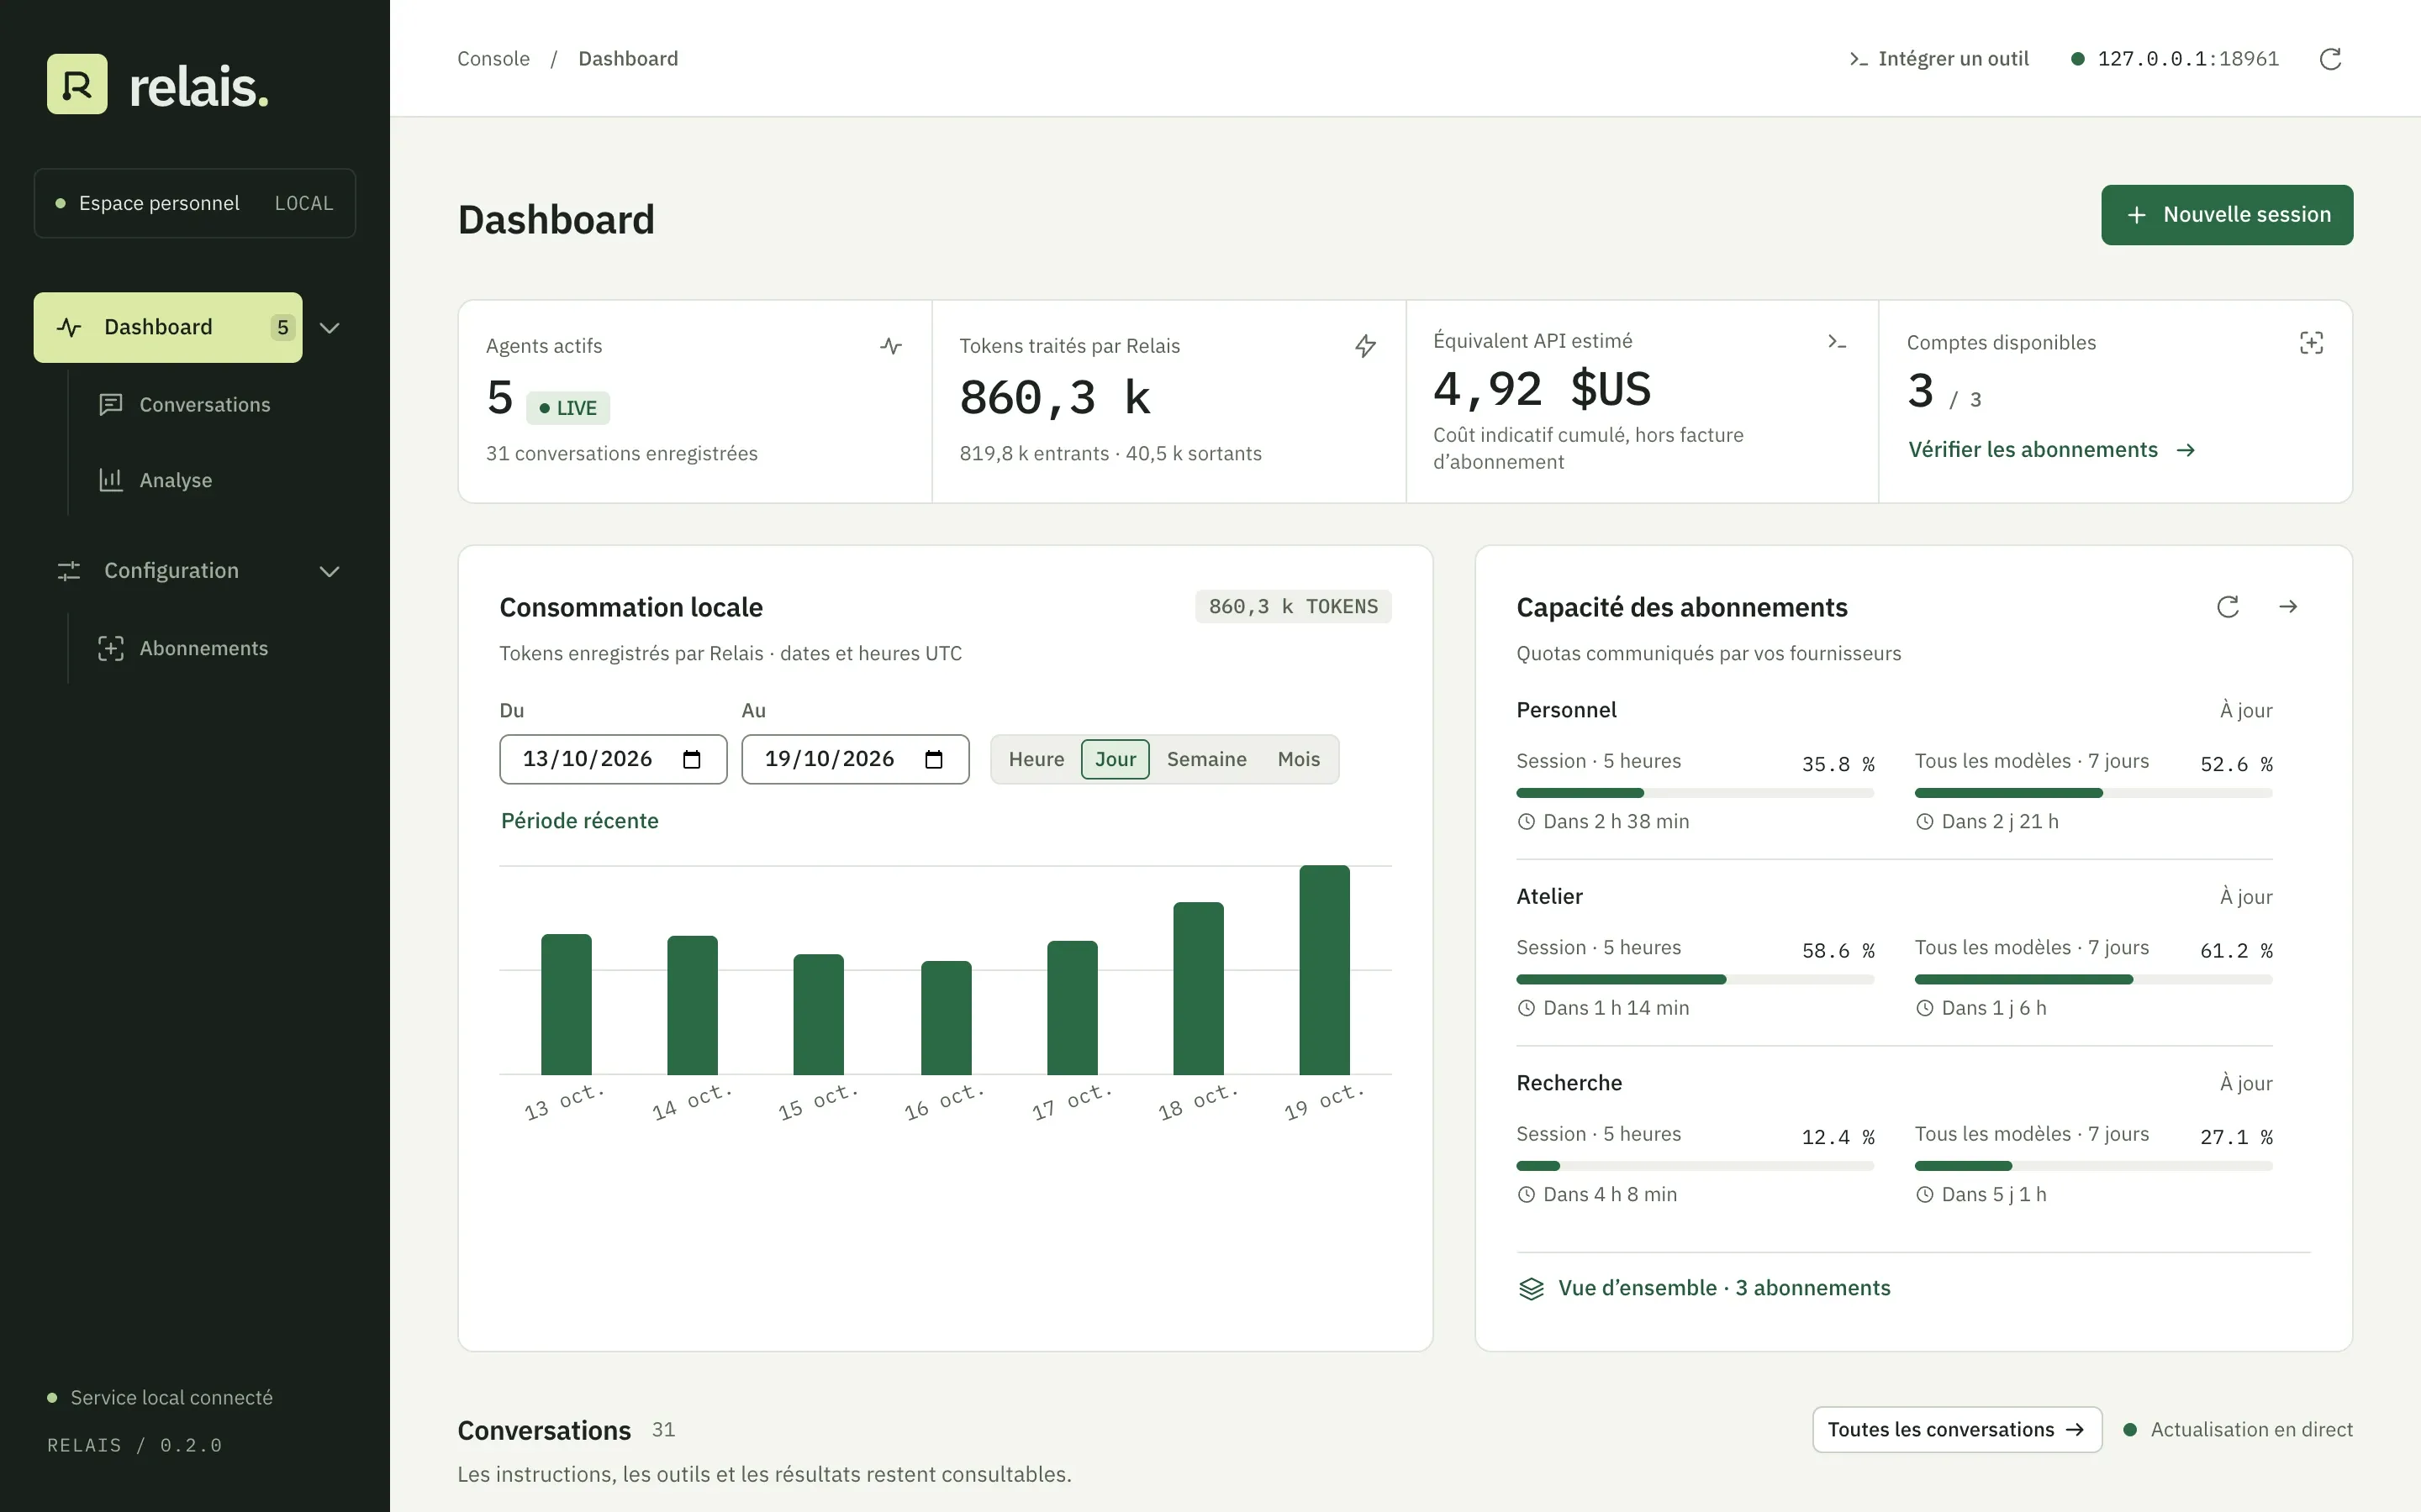Switch chart granularity to Mois
The image size is (2421, 1512).
(1299, 760)
